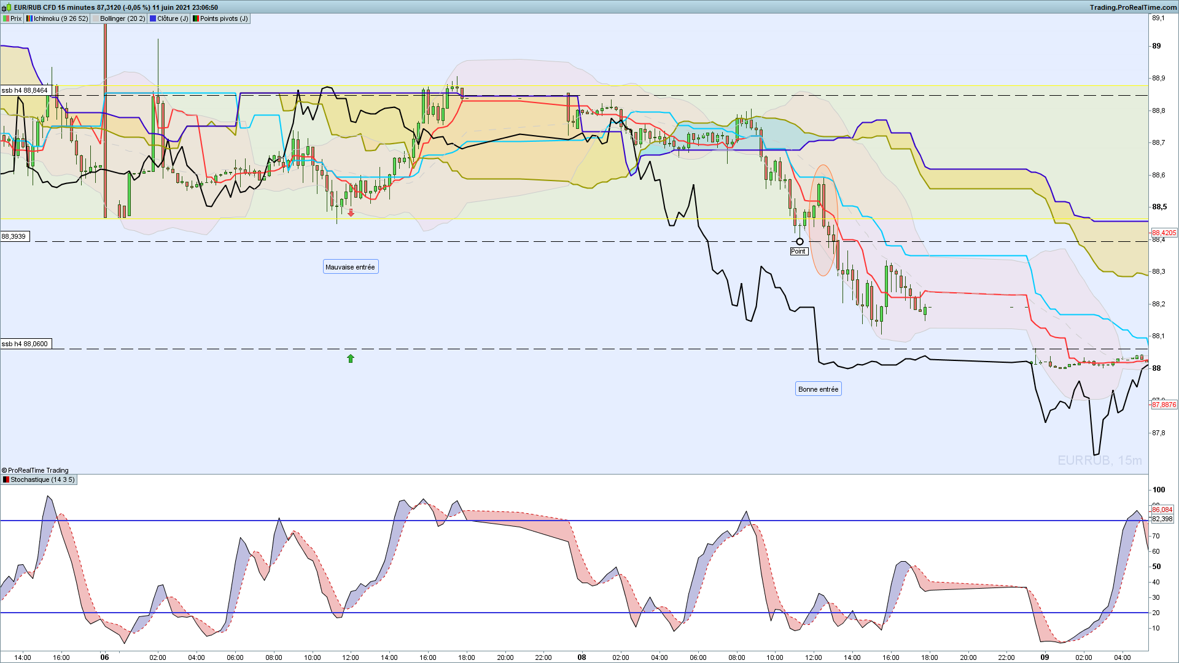Image resolution: width=1179 pixels, height=663 pixels.
Task: Click the '06' date label on time axis
Action: pyautogui.click(x=104, y=657)
